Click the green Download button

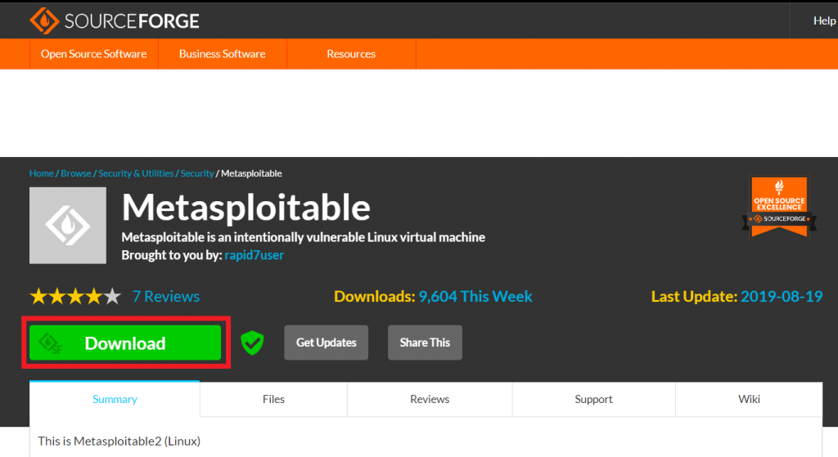125,343
